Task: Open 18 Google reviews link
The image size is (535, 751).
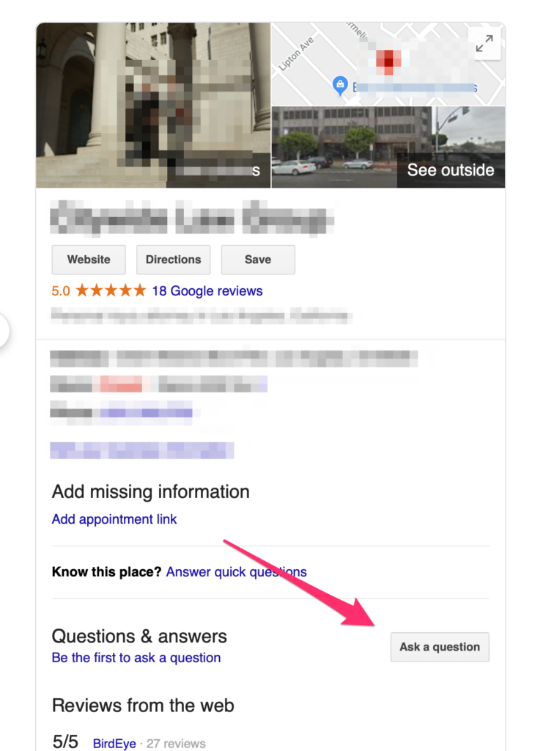Action: (x=207, y=290)
